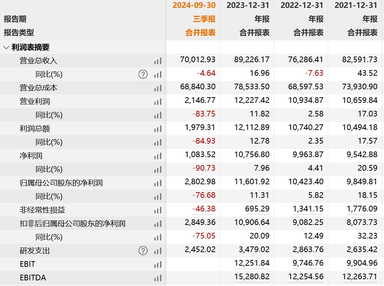Open chart icon for 同比 under 归属母公司股东的净利润

158,197
